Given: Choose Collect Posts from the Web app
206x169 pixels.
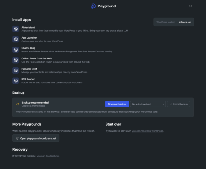Looking at the screenshot, I should point(51,60).
